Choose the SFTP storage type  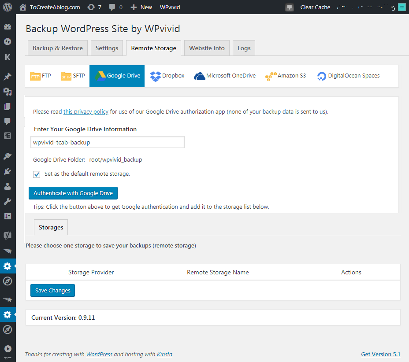click(73, 76)
